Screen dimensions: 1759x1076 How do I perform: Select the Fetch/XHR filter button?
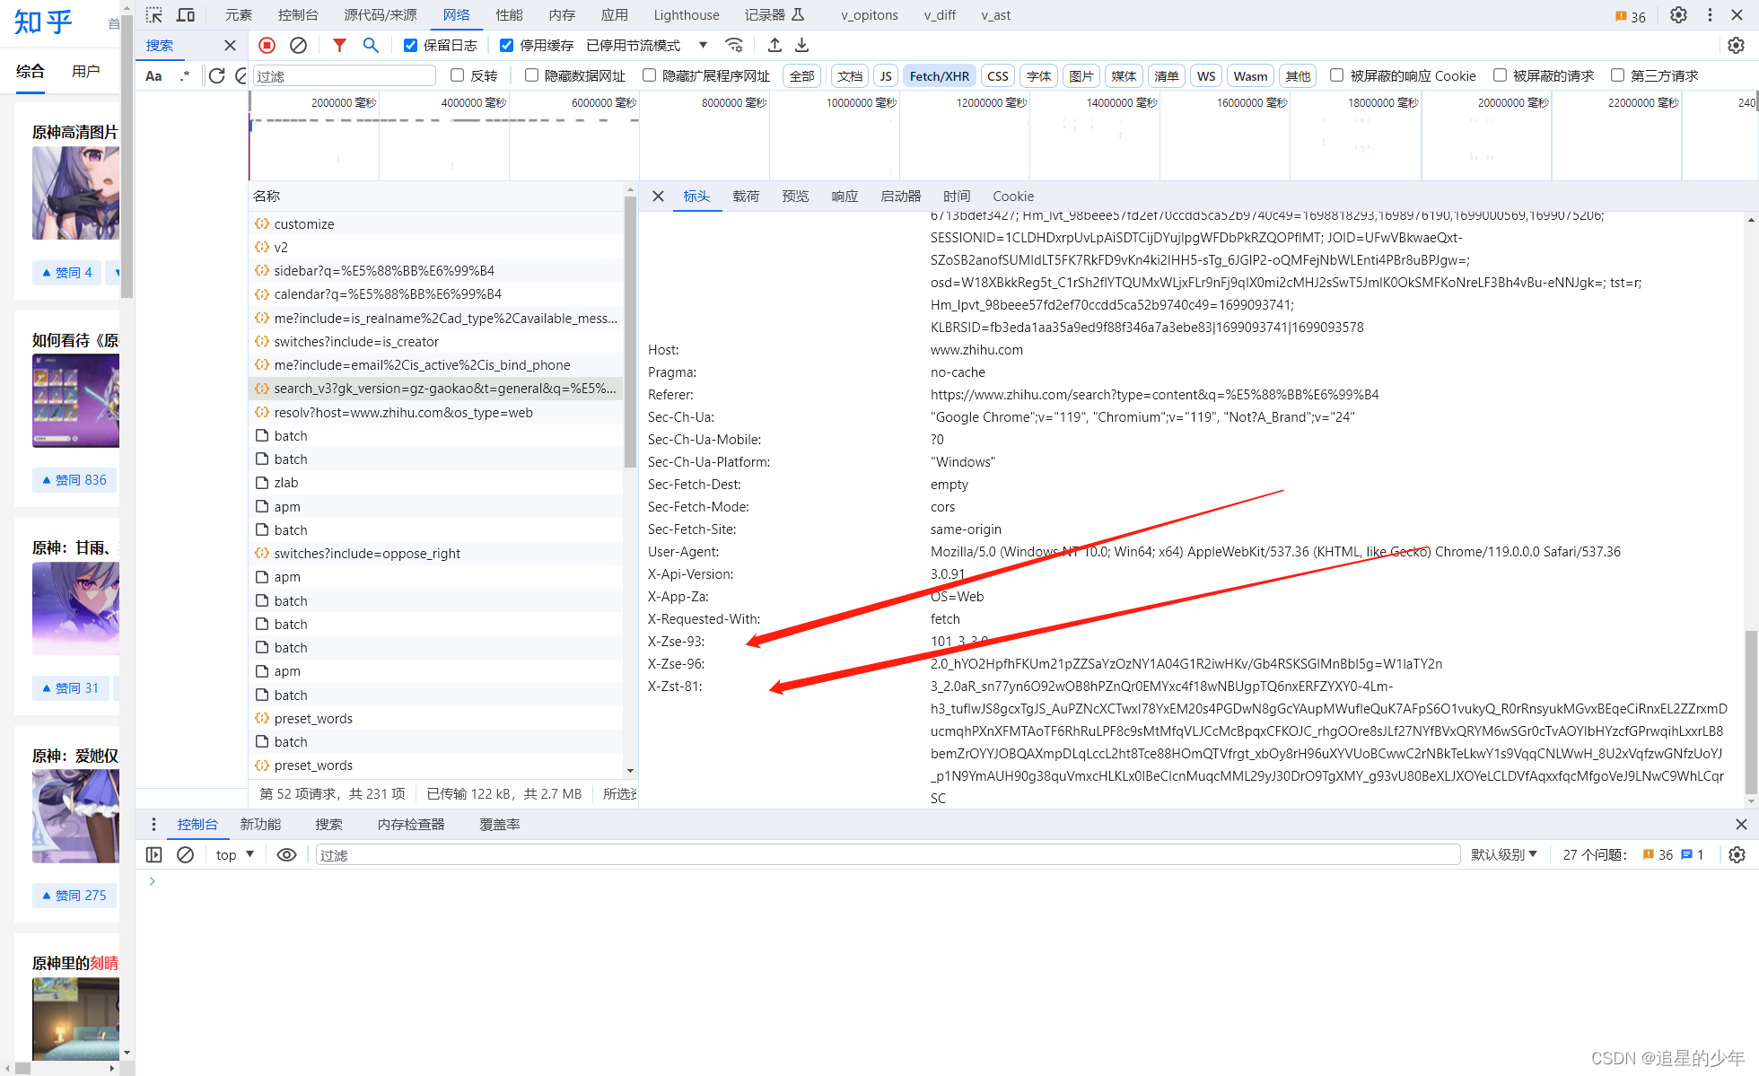pyautogui.click(x=939, y=76)
